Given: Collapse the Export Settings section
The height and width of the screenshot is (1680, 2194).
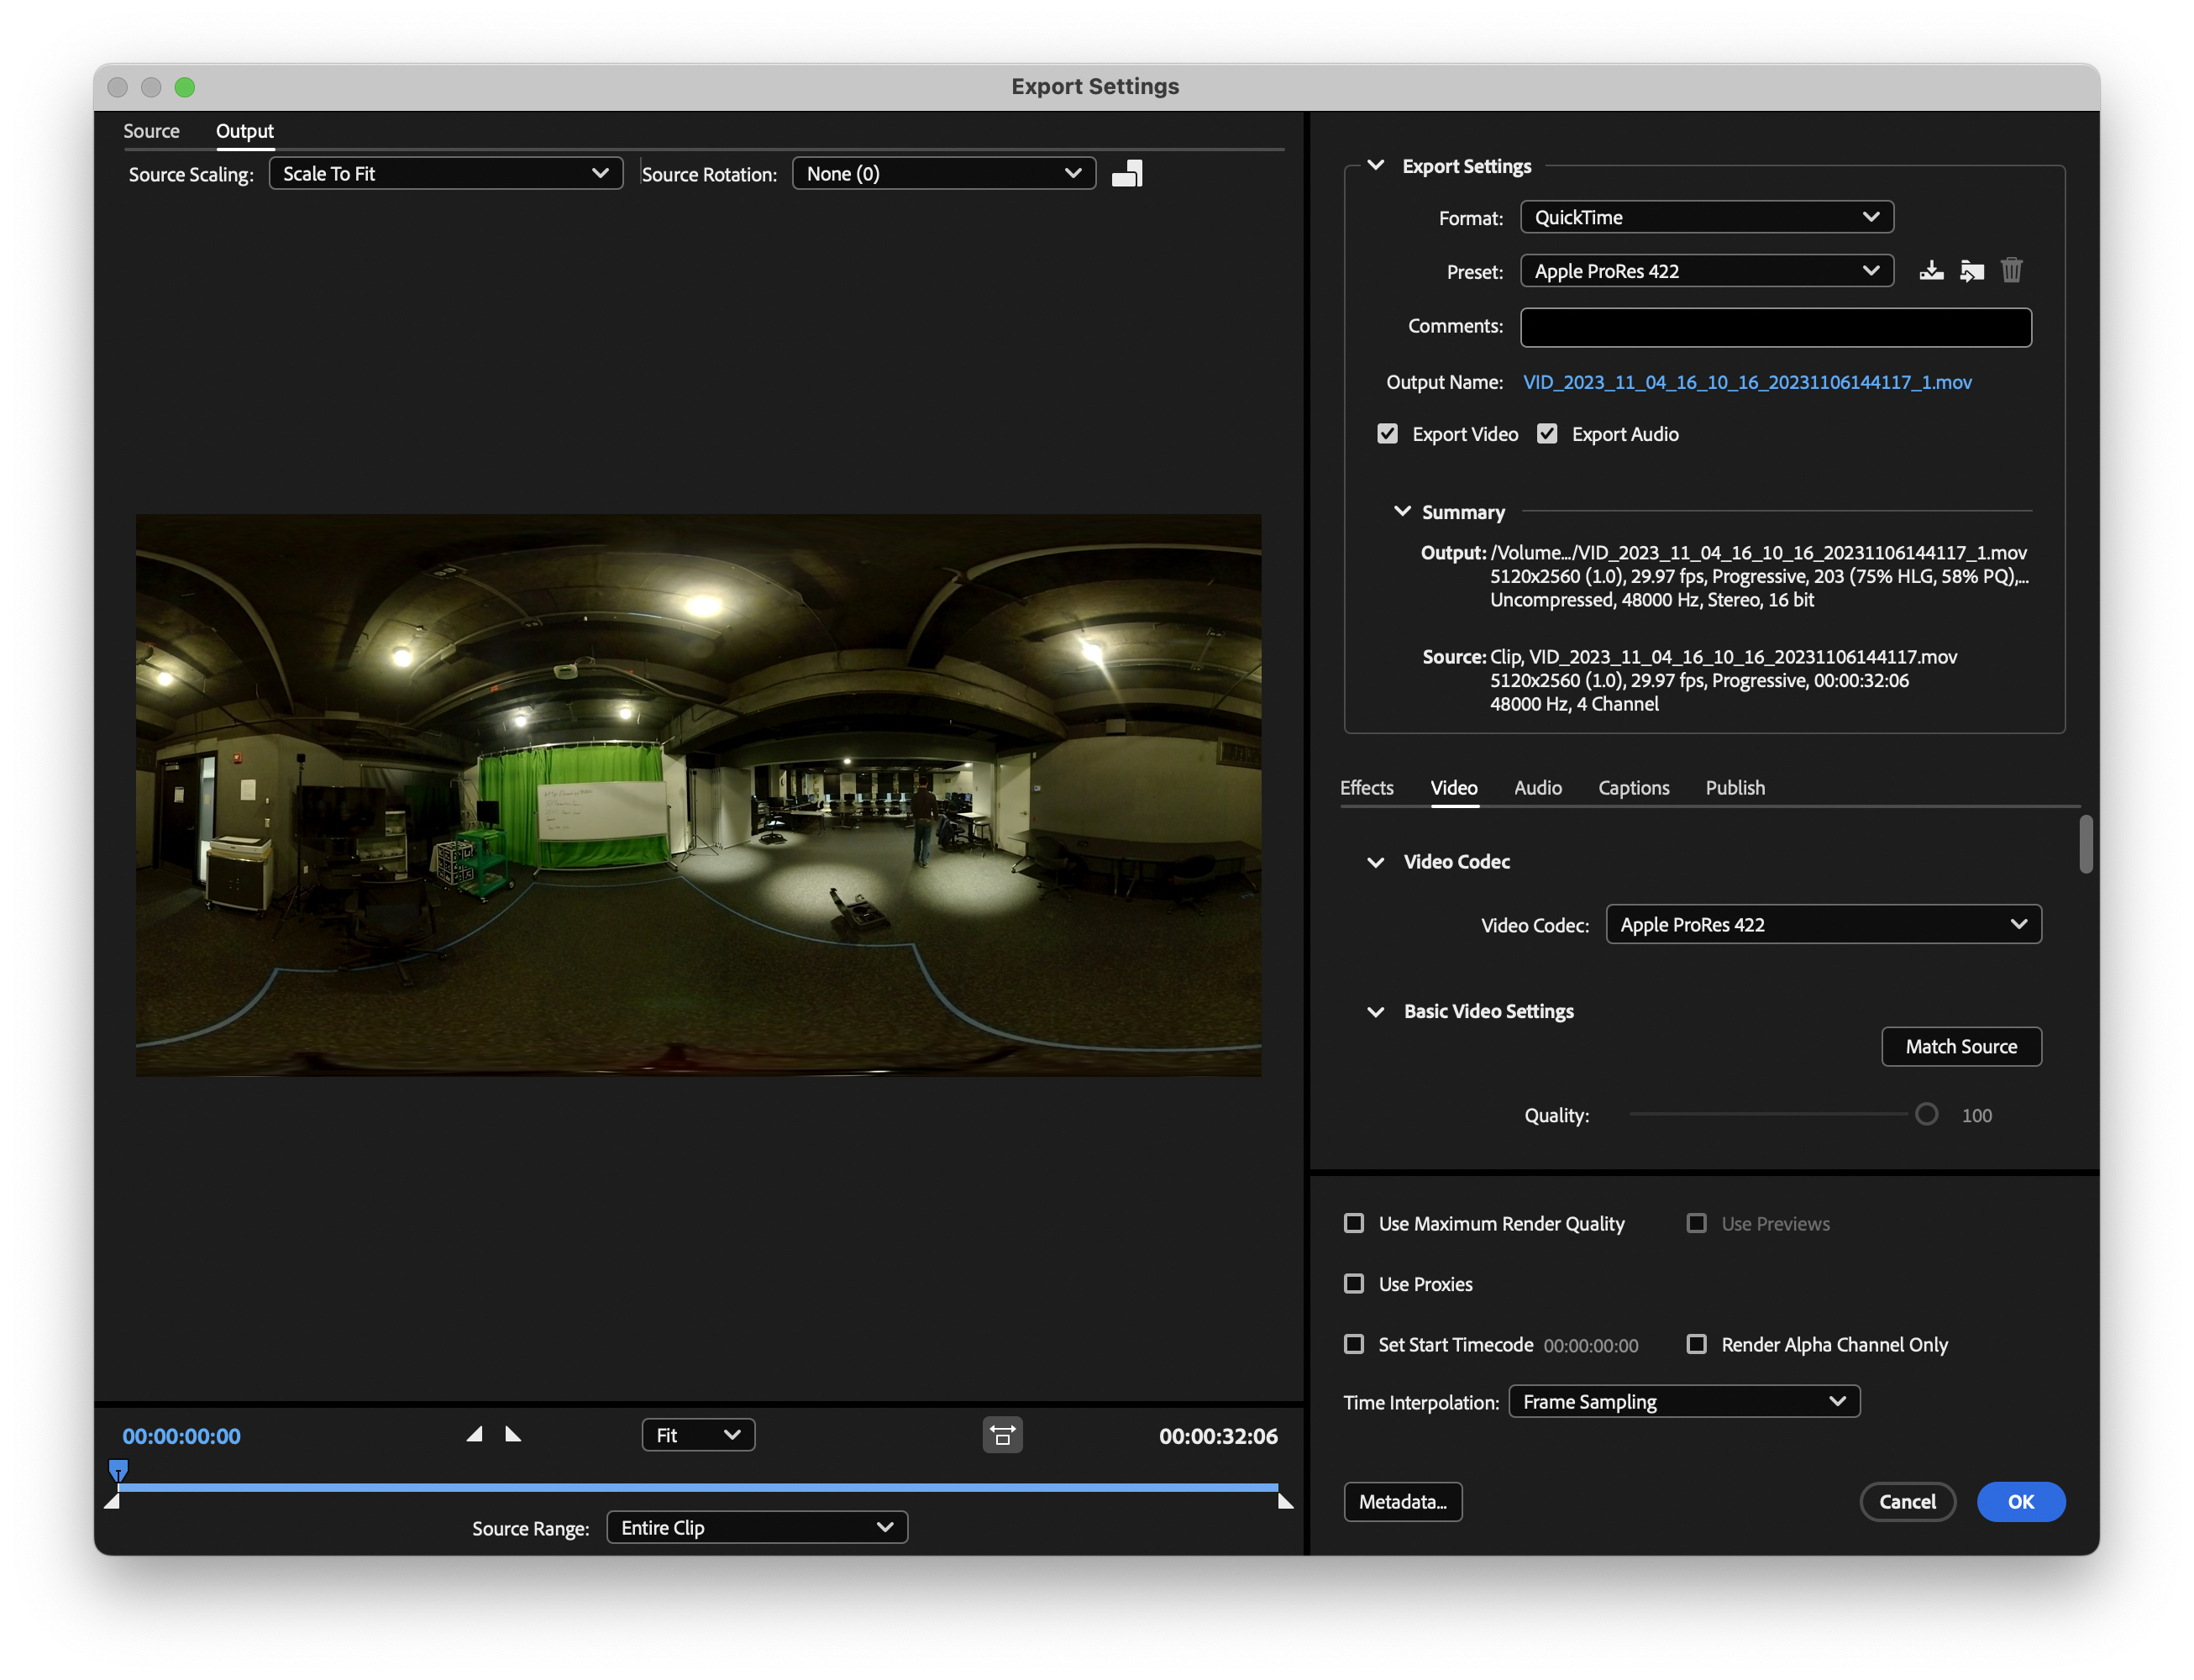Looking at the screenshot, I should (1376, 165).
